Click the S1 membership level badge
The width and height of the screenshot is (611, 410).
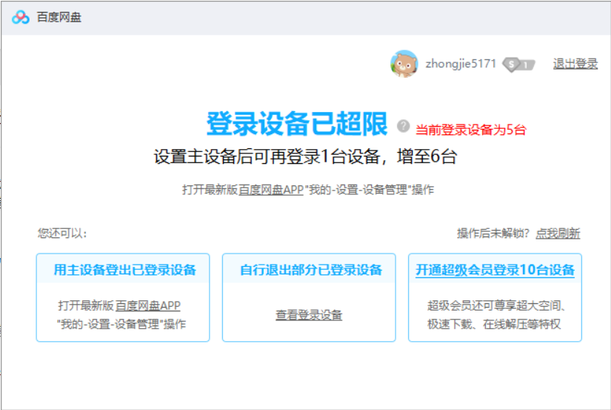(518, 65)
